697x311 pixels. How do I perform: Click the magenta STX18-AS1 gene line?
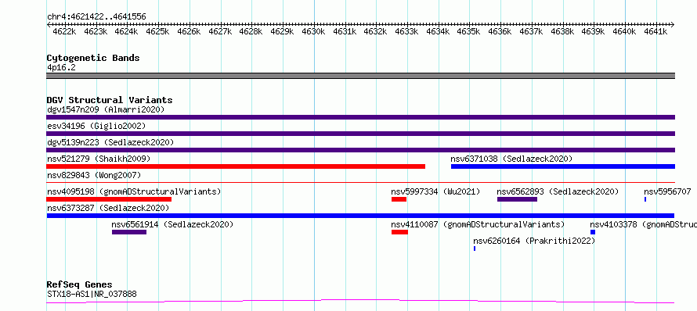(x=360, y=302)
